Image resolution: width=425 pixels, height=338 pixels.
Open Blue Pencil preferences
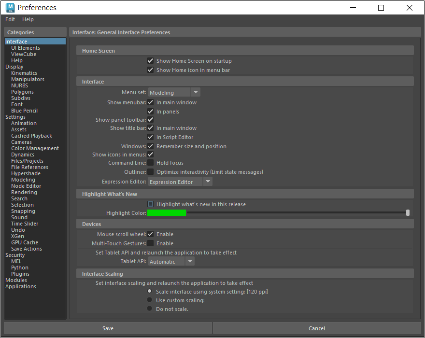(25, 111)
